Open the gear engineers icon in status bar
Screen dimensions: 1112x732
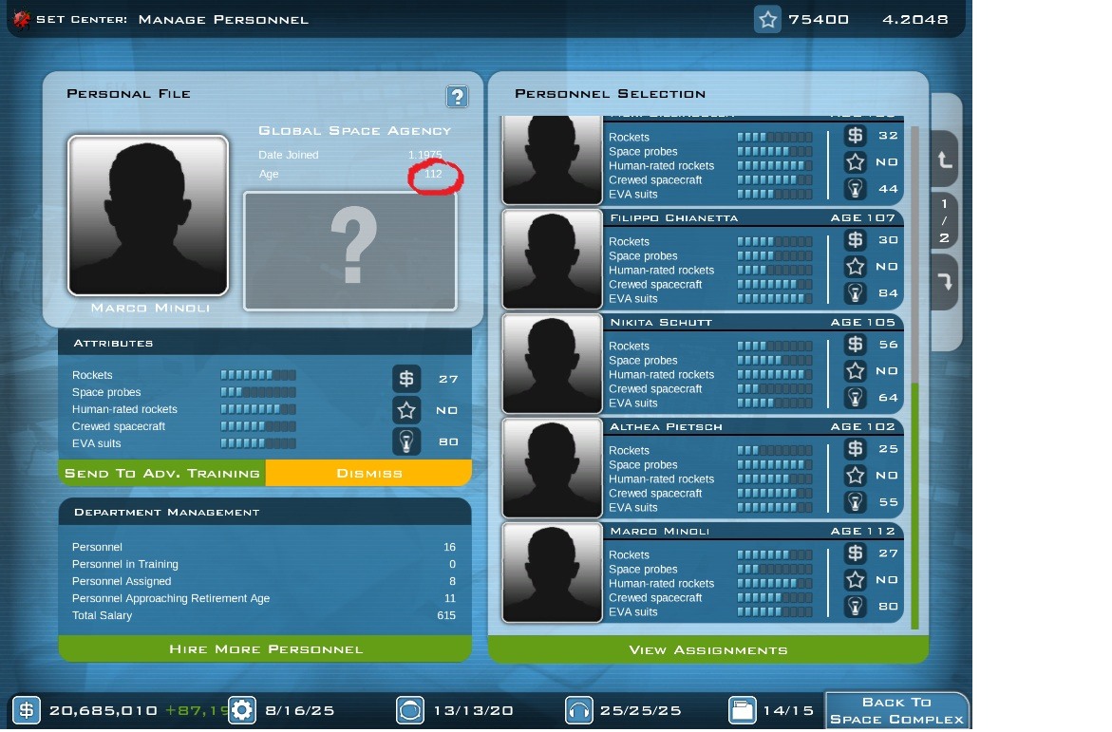[242, 710]
